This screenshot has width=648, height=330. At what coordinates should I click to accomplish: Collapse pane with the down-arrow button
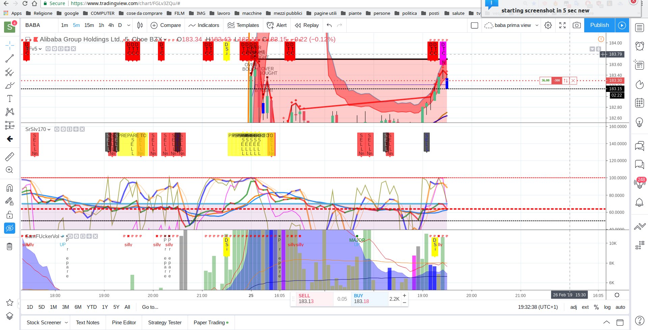(x=592, y=49)
